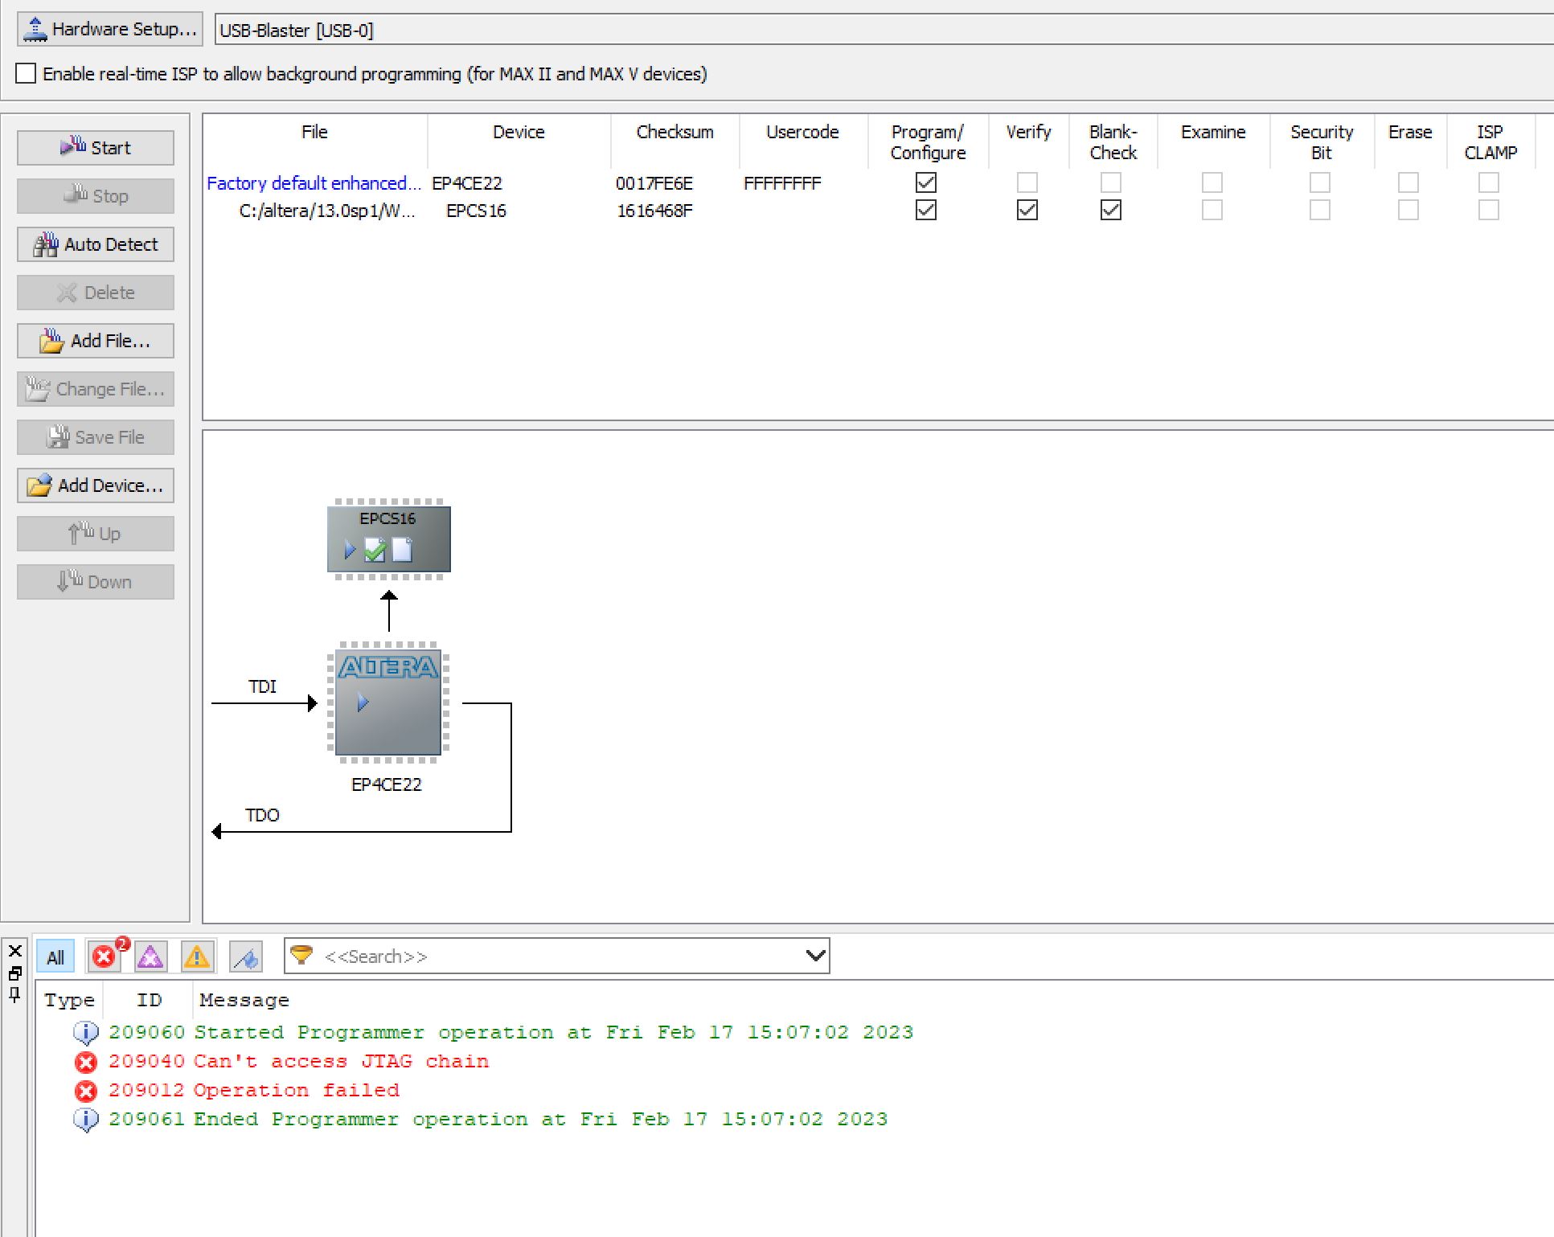Click checksum value 1616468F
The height and width of the screenshot is (1237, 1554).
[x=654, y=211]
